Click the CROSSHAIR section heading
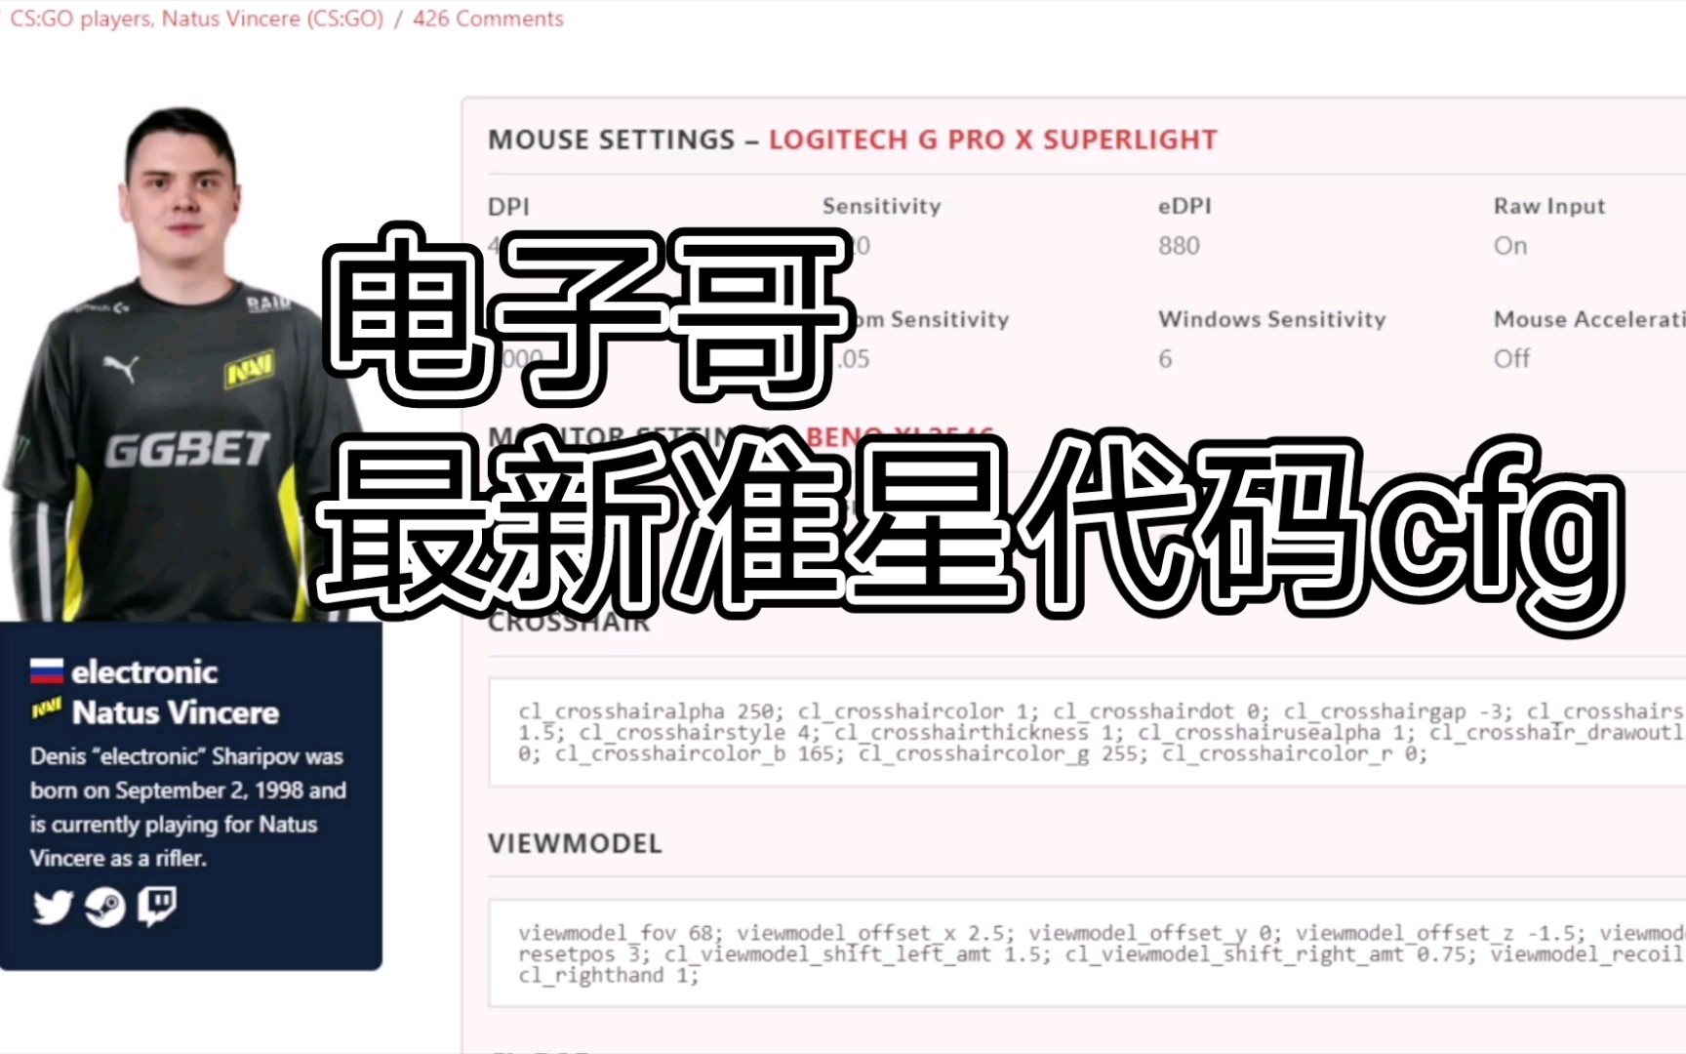Viewport: 1686px width, 1054px height. [x=569, y=623]
